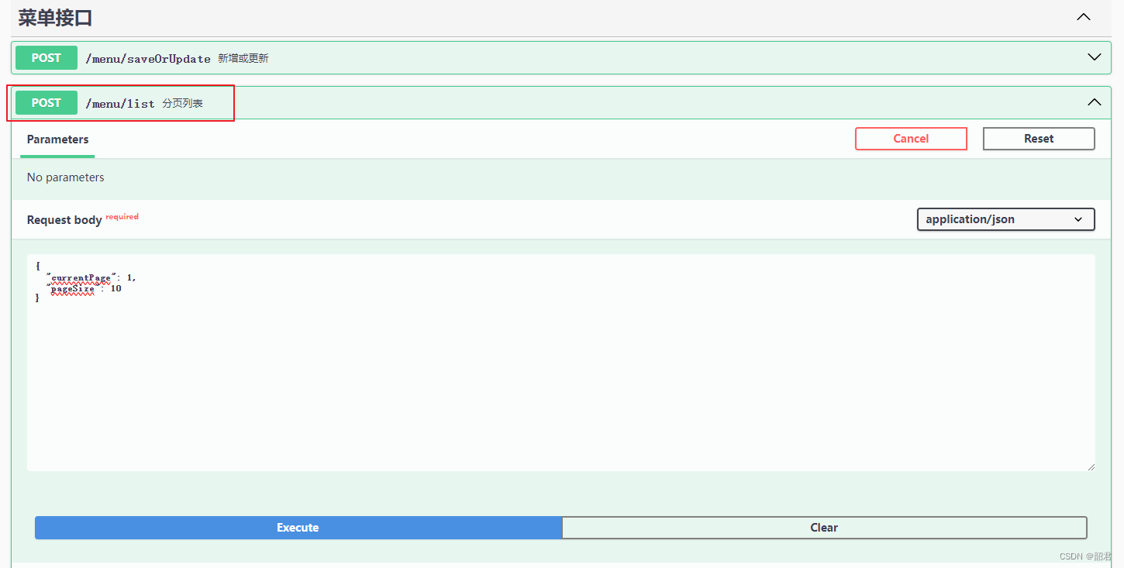This screenshot has height=568, width=1124.
Task: Click inside the request body JSON editor
Action: (x=310, y=349)
